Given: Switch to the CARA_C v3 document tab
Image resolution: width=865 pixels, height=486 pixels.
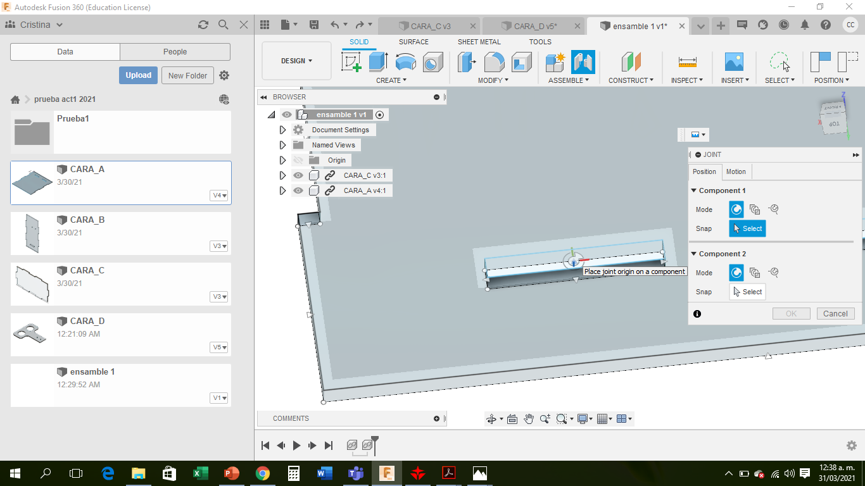Looking at the screenshot, I should point(429,26).
